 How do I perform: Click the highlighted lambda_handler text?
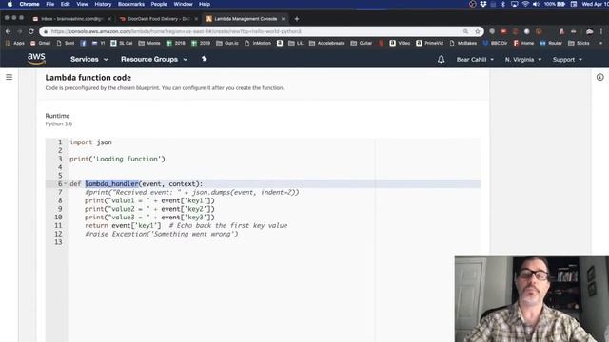(x=112, y=183)
